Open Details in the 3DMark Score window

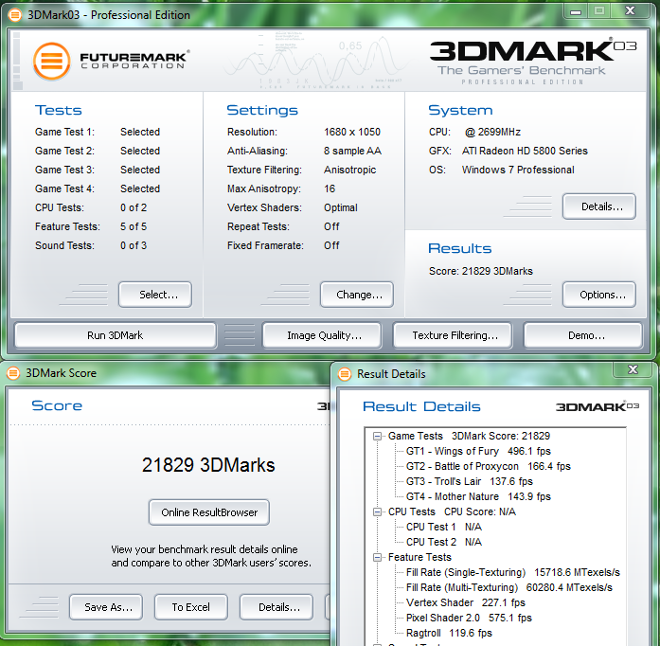[276, 607]
